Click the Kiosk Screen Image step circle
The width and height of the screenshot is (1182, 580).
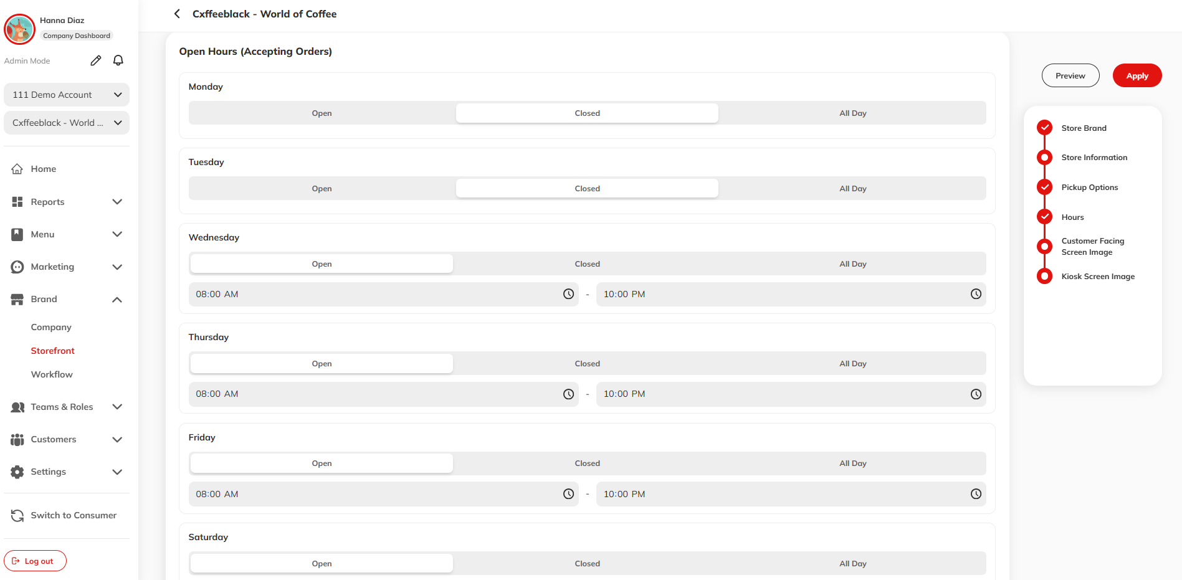[x=1045, y=276]
